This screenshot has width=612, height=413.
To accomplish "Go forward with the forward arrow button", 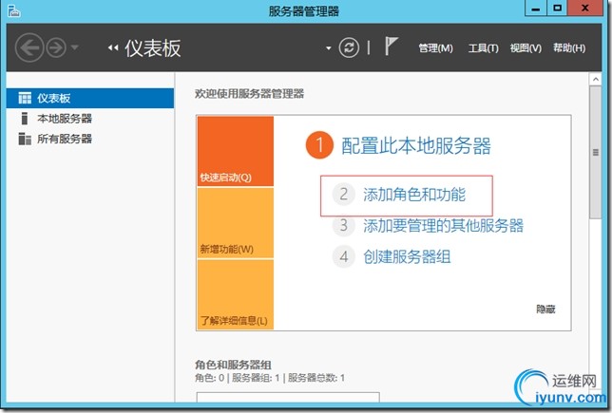I will pyautogui.click(x=56, y=48).
